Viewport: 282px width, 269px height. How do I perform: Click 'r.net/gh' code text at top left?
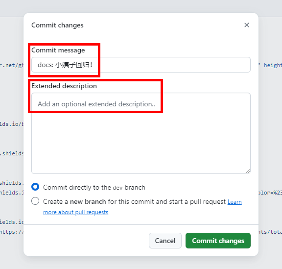(12, 65)
